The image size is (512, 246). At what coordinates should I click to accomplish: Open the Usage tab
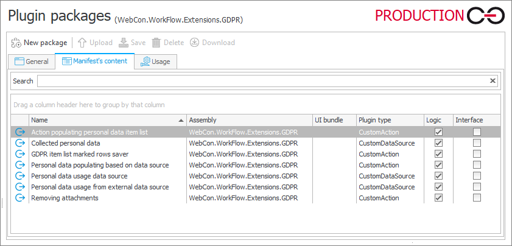(x=156, y=61)
